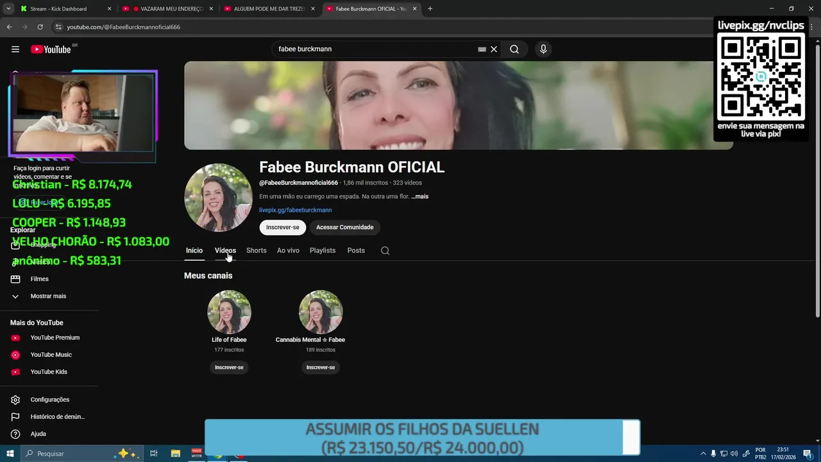The height and width of the screenshot is (462, 821).
Task: Open Histórico de denúncias flag item
Action: coord(49,417)
